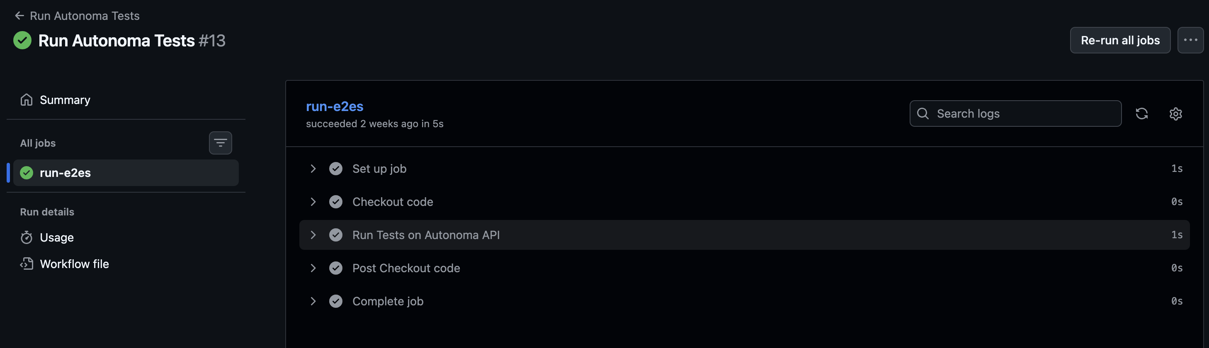Click the search magnifier in Search logs
The width and height of the screenshot is (1209, 348).
pos(923,114)
